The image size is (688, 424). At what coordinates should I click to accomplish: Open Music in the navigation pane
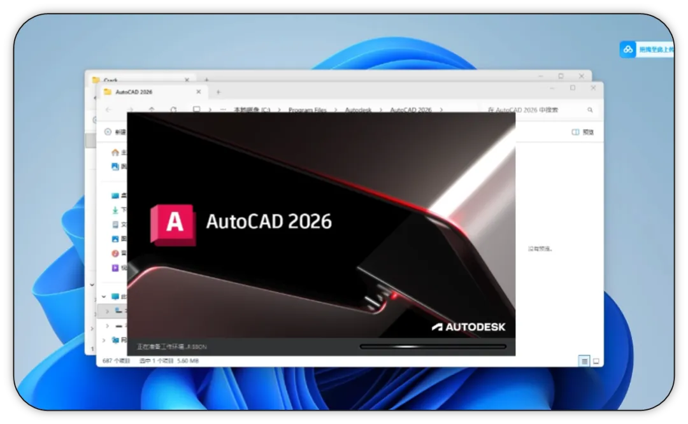118,253
